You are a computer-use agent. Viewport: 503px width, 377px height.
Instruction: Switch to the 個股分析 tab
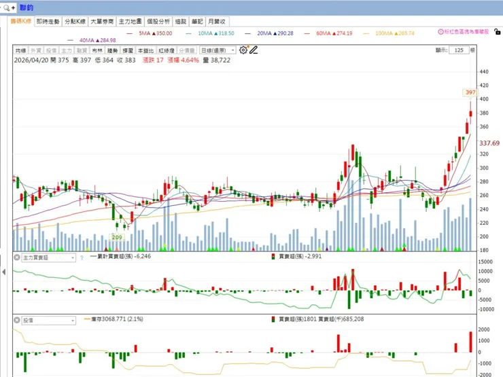pos(158,22)
